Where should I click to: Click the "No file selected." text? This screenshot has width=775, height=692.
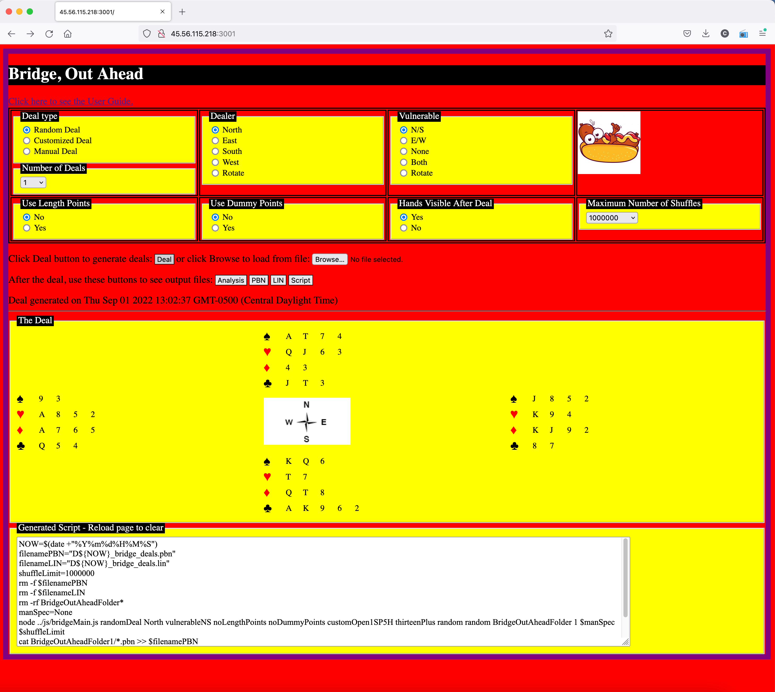(x=376, y=259)
